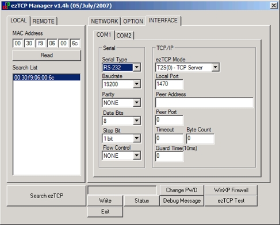Switch to the COM2 sub-tab
The width and height of the screenshot is (280, 225).
124,36
